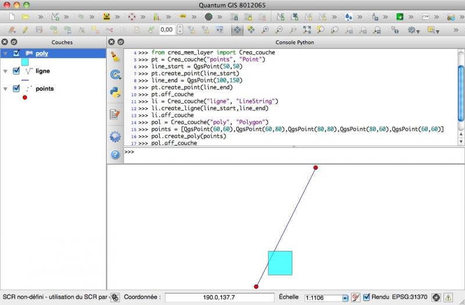Select the Zoom In magnifier tool
This screenshot has width=465, height=305.
[x=265, y=30]
